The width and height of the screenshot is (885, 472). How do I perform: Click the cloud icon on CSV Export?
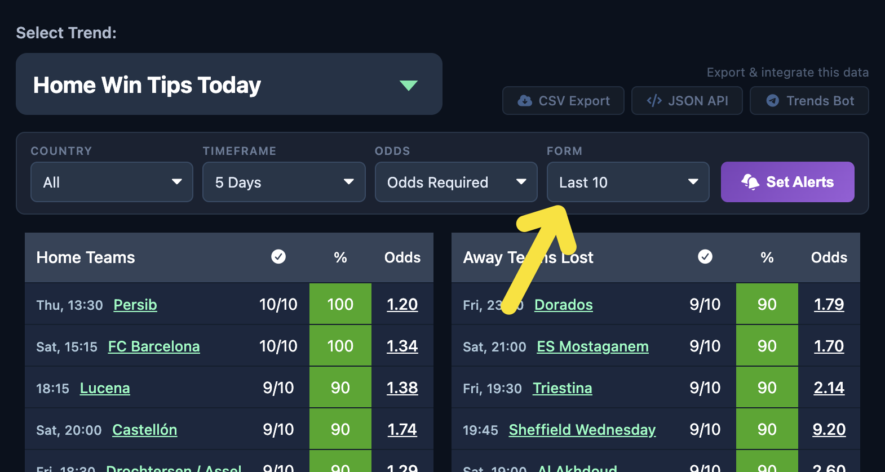(525, 101)
